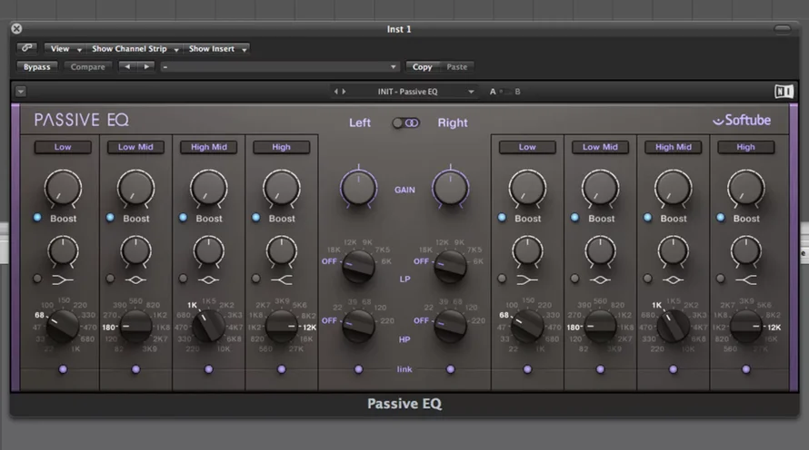This screenshot has height=450, width=809.
Task: Click the right channel Low Mid bell shape icon
Action: click(x=600, y=280)
